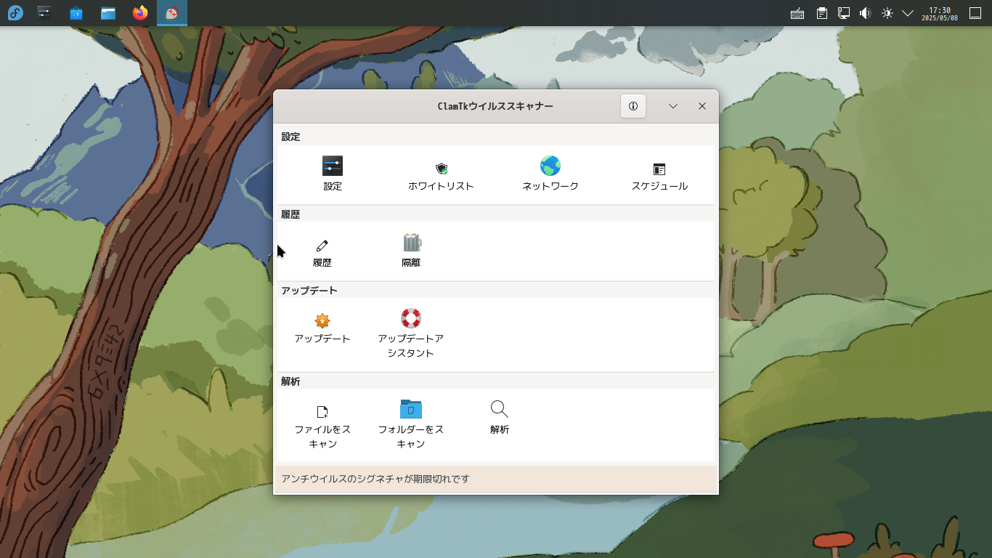Viewport: 992px width, 558px height.
Task: Open the volume control tray icon
Action: click(x=865, y=13)
